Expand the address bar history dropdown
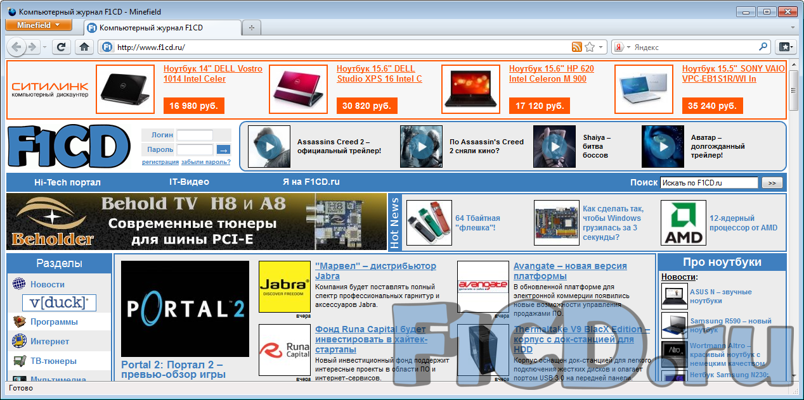The height and width of the screenshot is (400, 804). click(601, 47)
